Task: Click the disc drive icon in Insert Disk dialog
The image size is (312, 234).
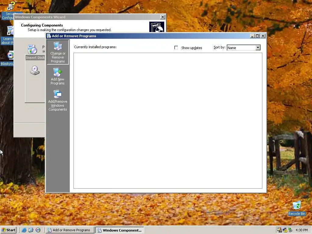Action: click(35, 70)
